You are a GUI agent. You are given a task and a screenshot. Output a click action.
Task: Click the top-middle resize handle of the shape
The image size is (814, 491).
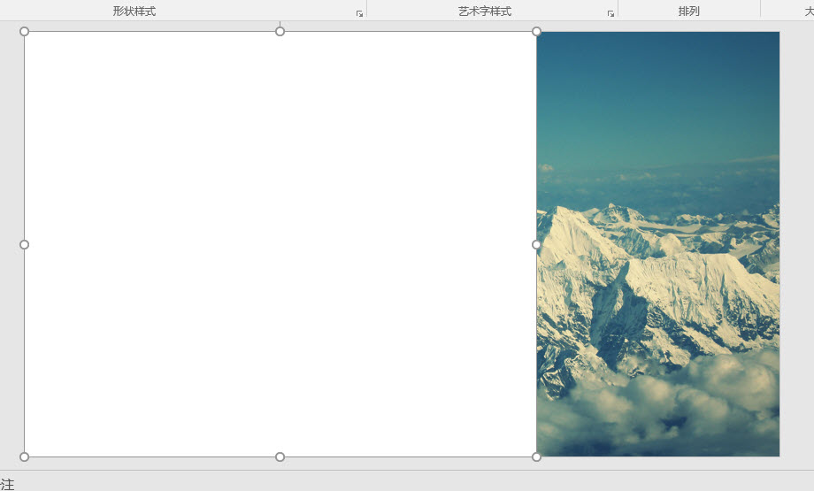[x=280, y=32]
